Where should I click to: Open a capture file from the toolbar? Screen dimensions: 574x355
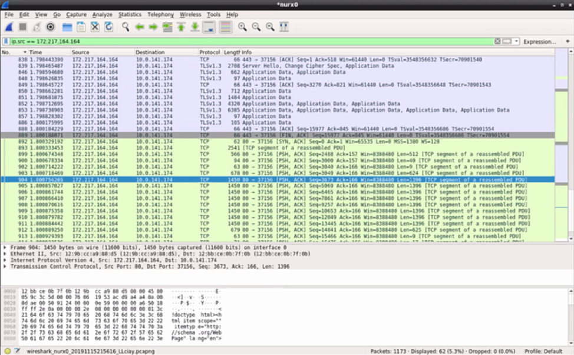[67, 27]
